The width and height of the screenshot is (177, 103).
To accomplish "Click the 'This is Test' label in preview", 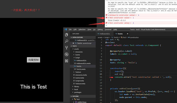I will click(33, 87).
